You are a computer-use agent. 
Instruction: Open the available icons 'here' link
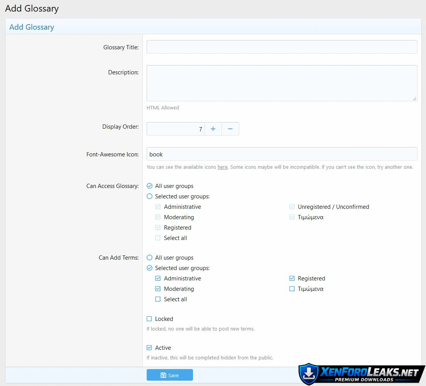[x=222, y=167]
